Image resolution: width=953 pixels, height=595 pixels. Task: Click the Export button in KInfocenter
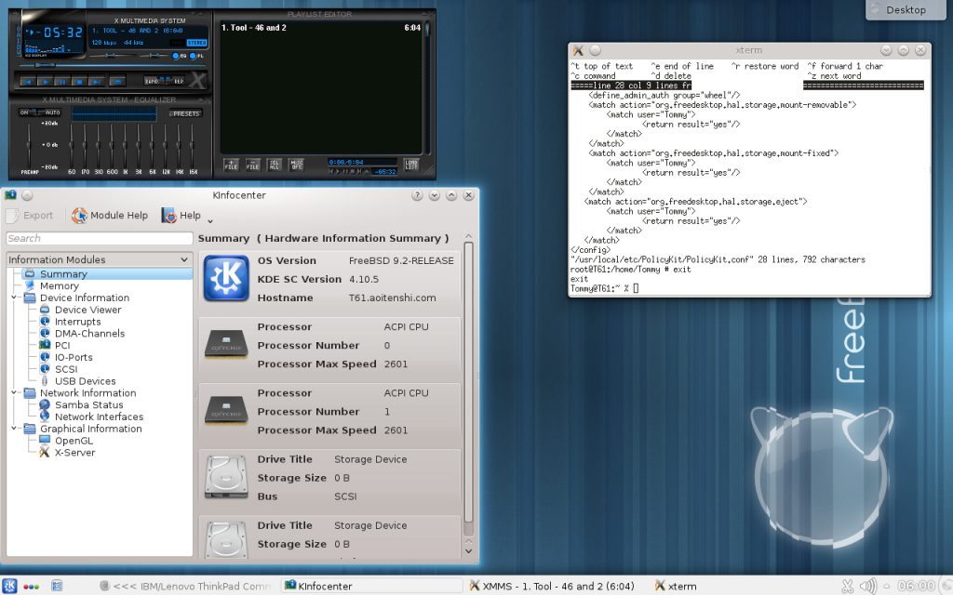[x=31, y=216]
